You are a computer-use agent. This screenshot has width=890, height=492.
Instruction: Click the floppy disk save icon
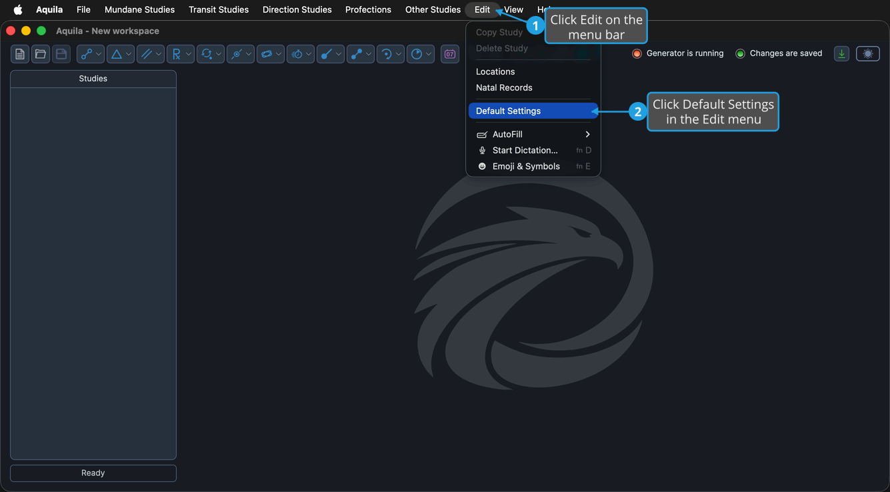[61, 54]
